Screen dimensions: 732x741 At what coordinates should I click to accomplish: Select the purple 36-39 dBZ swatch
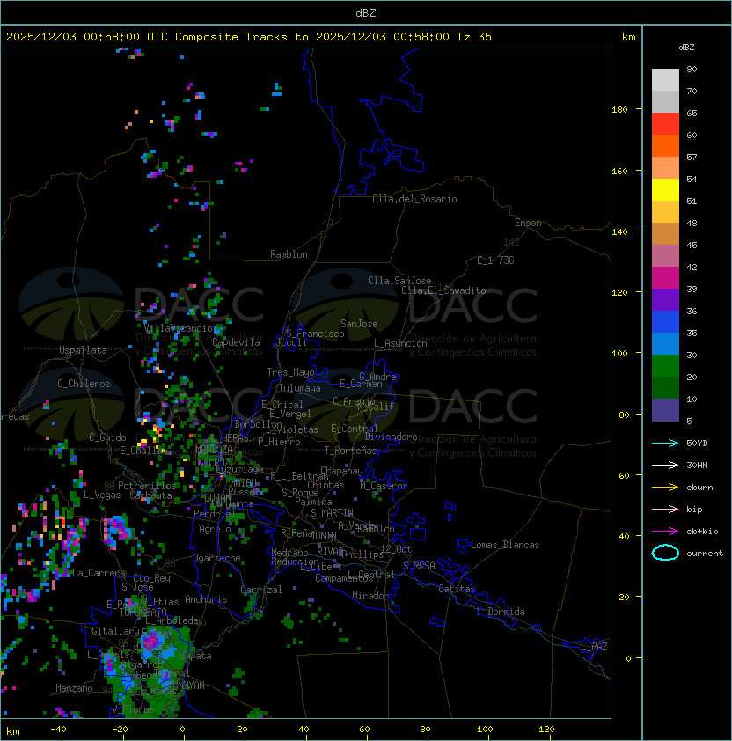[665, 299]
